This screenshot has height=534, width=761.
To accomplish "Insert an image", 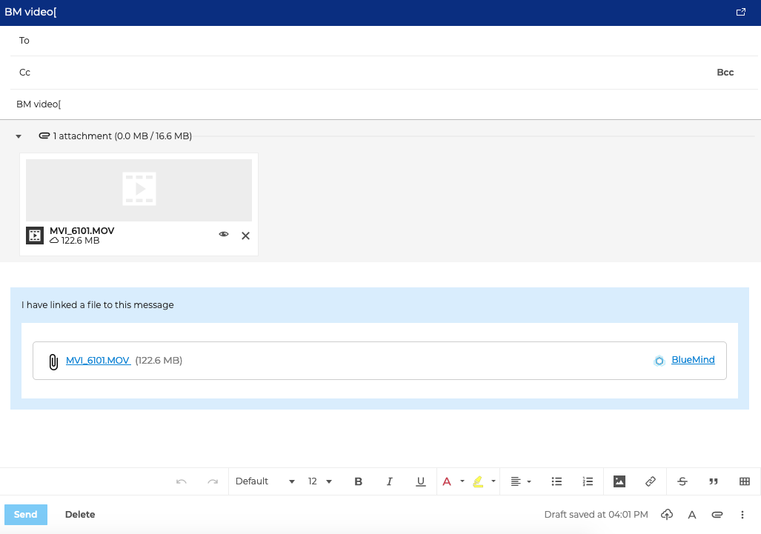I will coord(619,481).
